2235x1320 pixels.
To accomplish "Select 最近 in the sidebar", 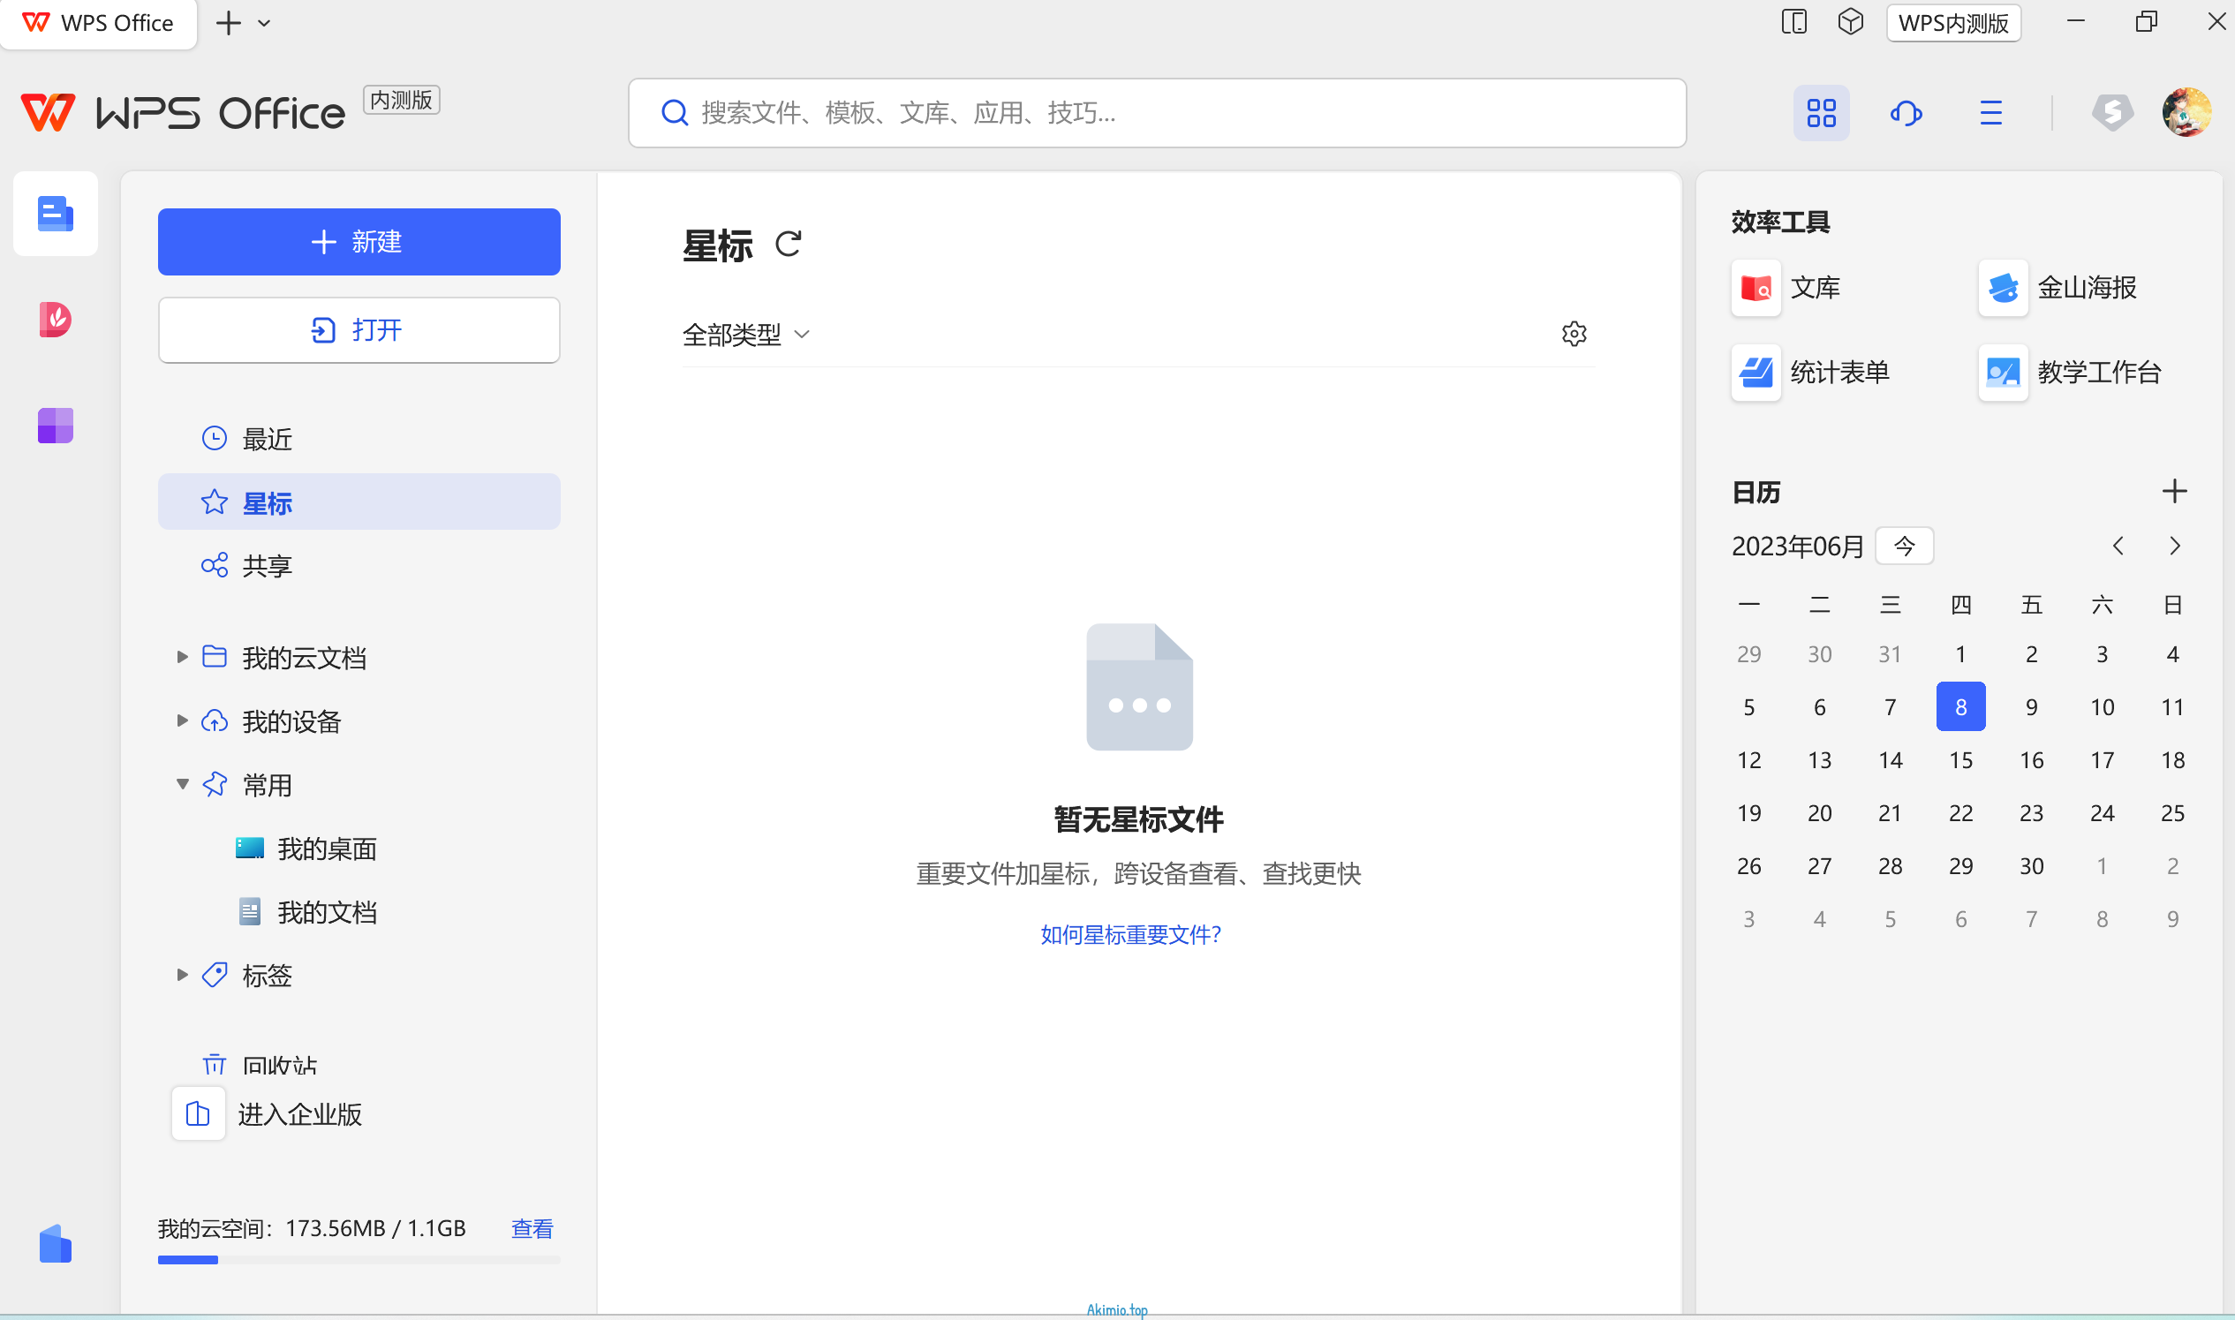I will click(x=359, y=439).
